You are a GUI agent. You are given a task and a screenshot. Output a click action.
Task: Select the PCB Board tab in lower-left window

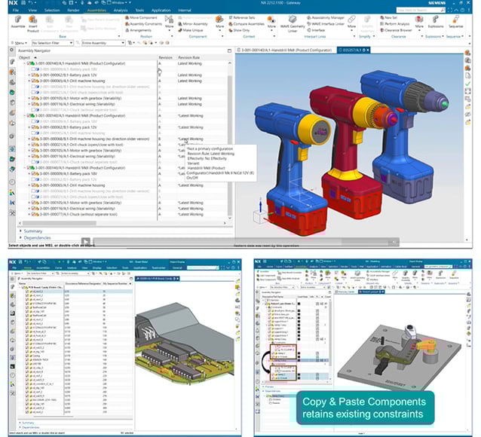(158, 279)
